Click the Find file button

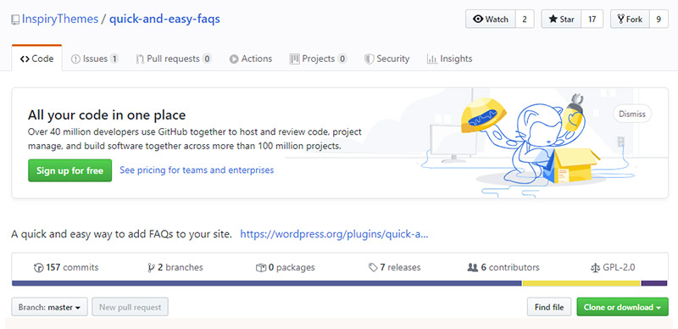pos(549,307)
